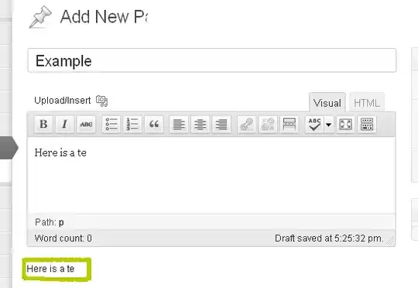Switch to the HTML editor tab
Image resolution: width=418 pixels, height=288 pixels.
[x=367, y=103]
